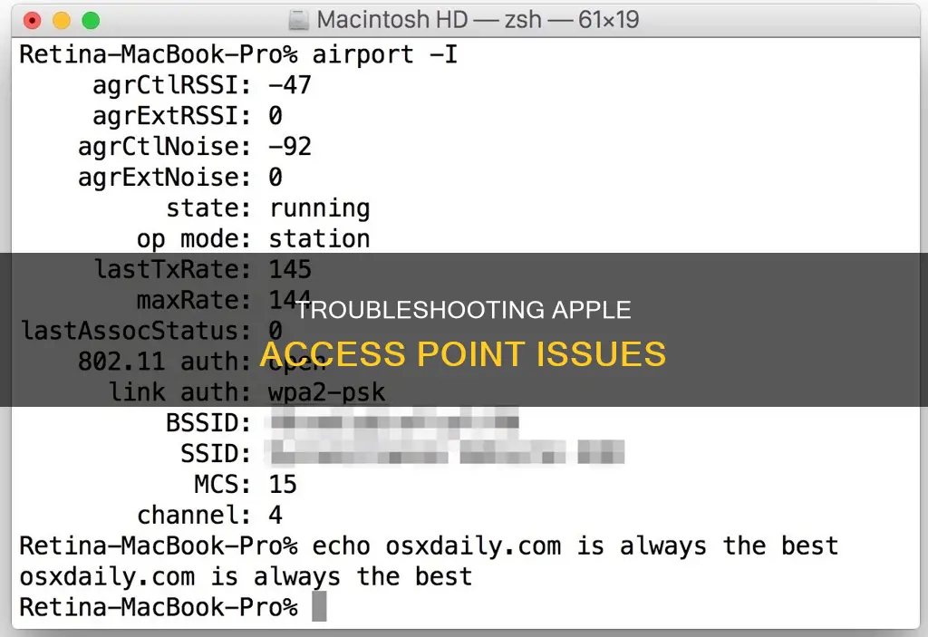Click the 'Troubleshooting Apple' overlay caption
The image size is (928, 637).
click(463, 310)
